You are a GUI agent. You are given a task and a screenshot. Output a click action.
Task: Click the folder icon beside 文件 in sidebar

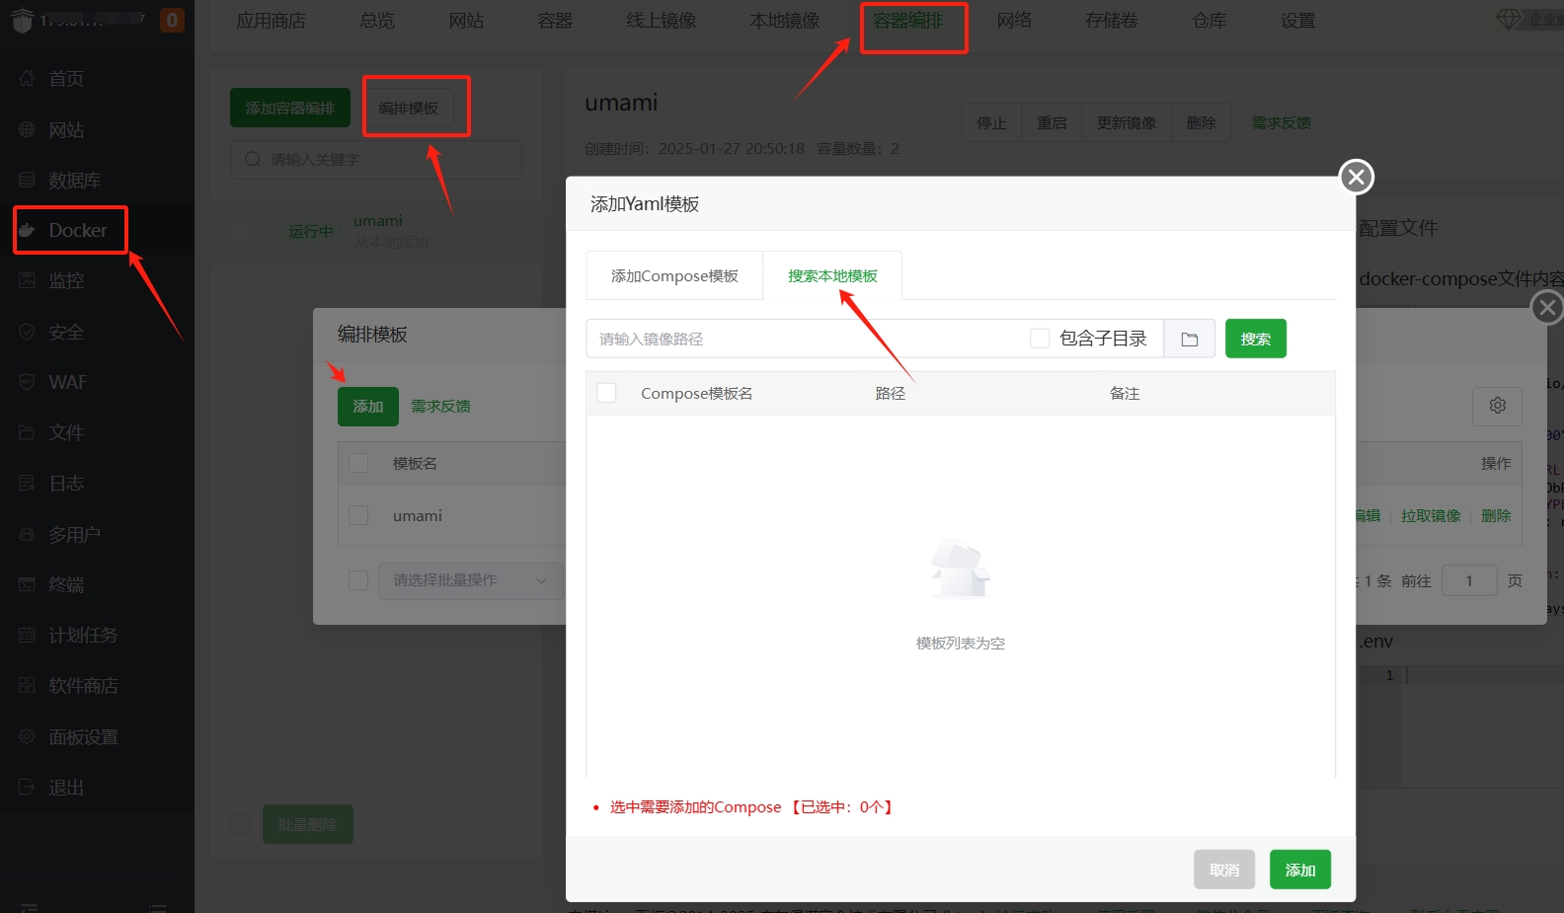[x=27, y=432]
